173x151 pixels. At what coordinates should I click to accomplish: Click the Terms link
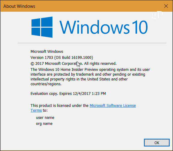pos(36,110)
